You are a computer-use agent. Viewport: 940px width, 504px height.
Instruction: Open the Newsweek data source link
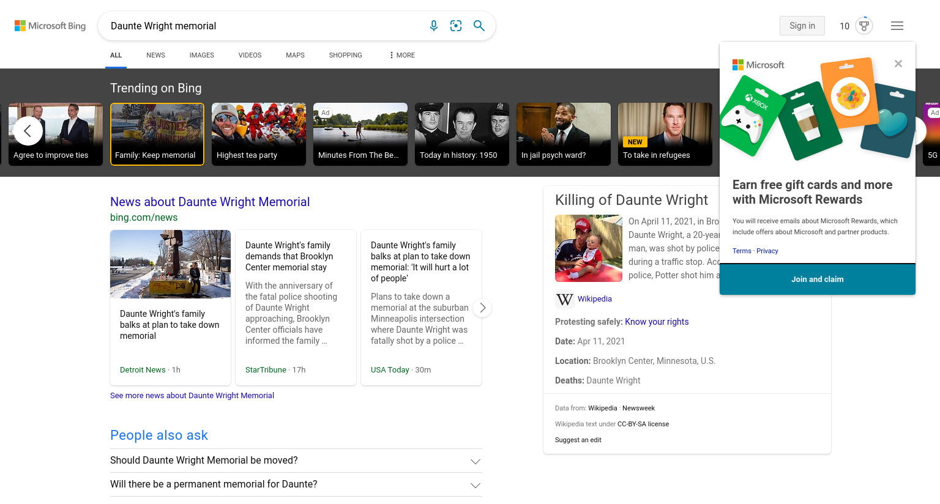[638, 408]
